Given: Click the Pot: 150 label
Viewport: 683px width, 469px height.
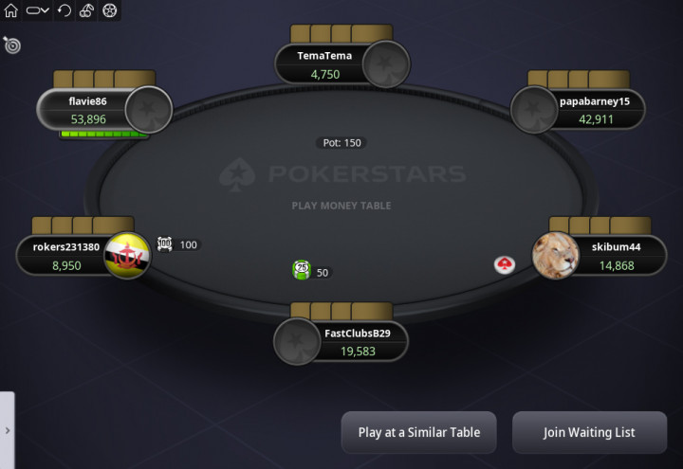Looking at the screenshot, I should (341, 143).
